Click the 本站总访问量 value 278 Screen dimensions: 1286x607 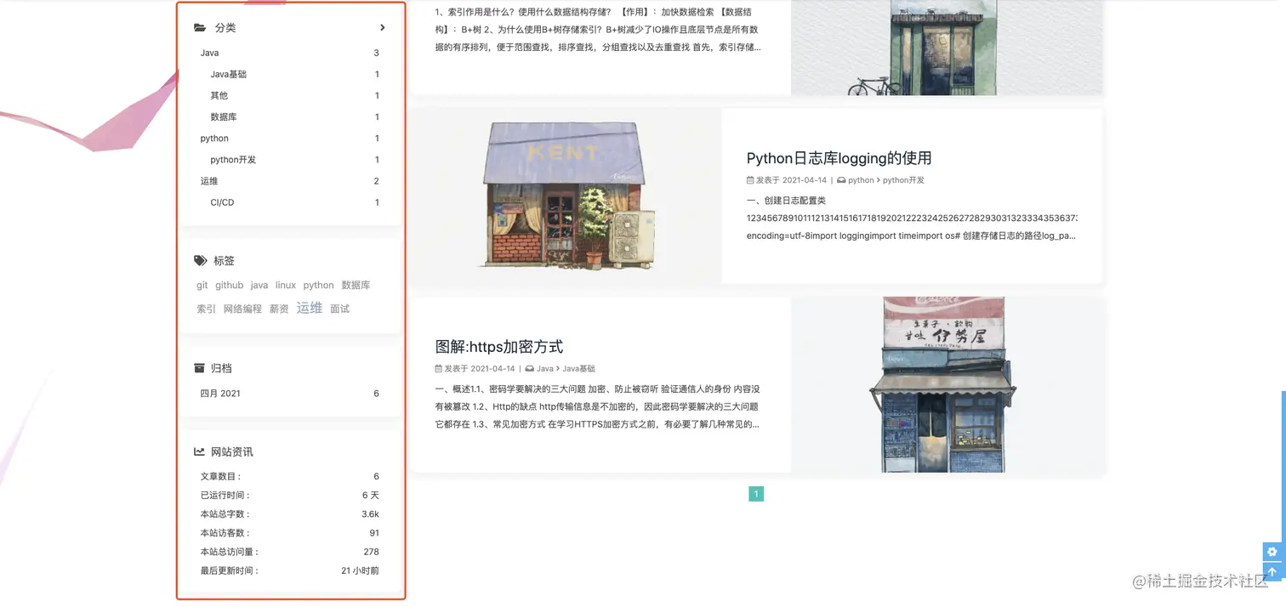[x=371, y=552]
